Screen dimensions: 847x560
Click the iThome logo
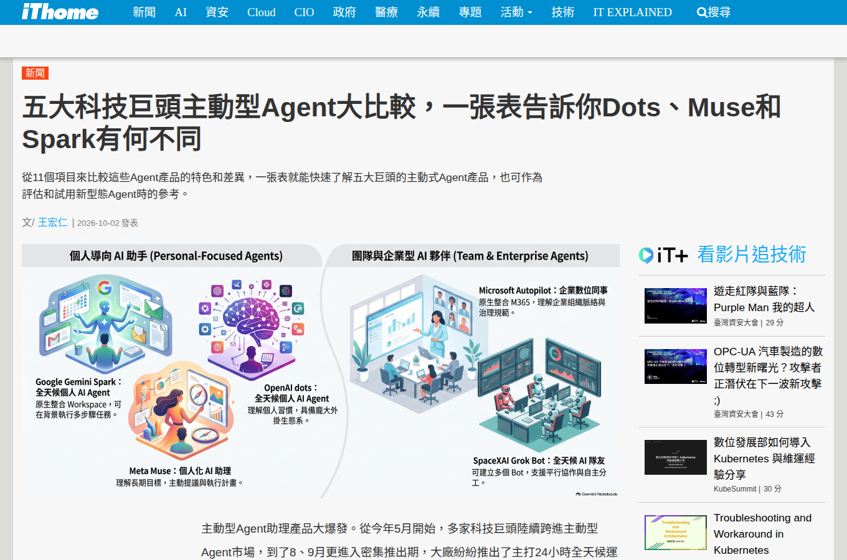[60, 11]
